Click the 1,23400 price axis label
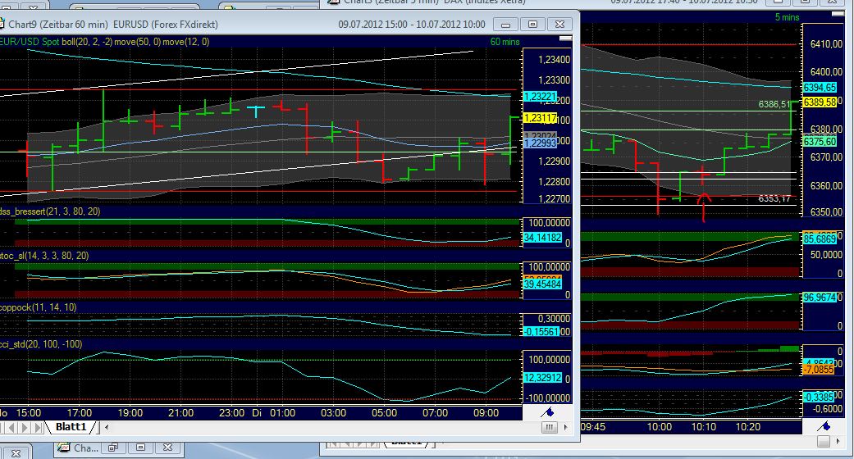 click(554, 59)
